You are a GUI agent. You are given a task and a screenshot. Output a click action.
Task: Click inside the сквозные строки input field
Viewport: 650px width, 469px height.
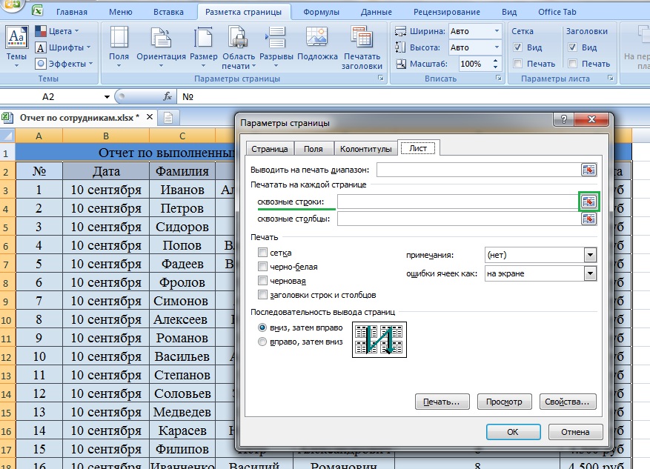click(457, 202)
